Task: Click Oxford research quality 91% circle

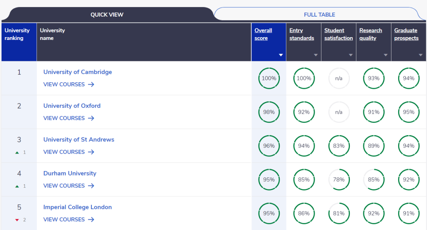Action: (x=374, y=112)
